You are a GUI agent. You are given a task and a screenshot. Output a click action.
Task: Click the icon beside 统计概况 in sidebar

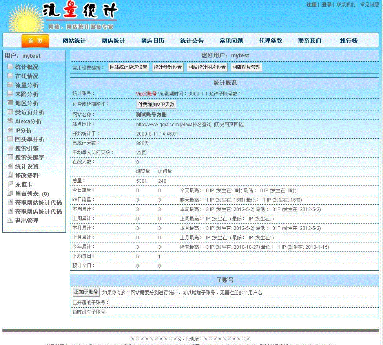tap(10, 67)
